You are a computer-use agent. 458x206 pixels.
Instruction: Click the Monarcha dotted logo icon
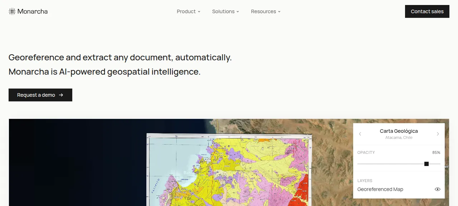point(12,11)
